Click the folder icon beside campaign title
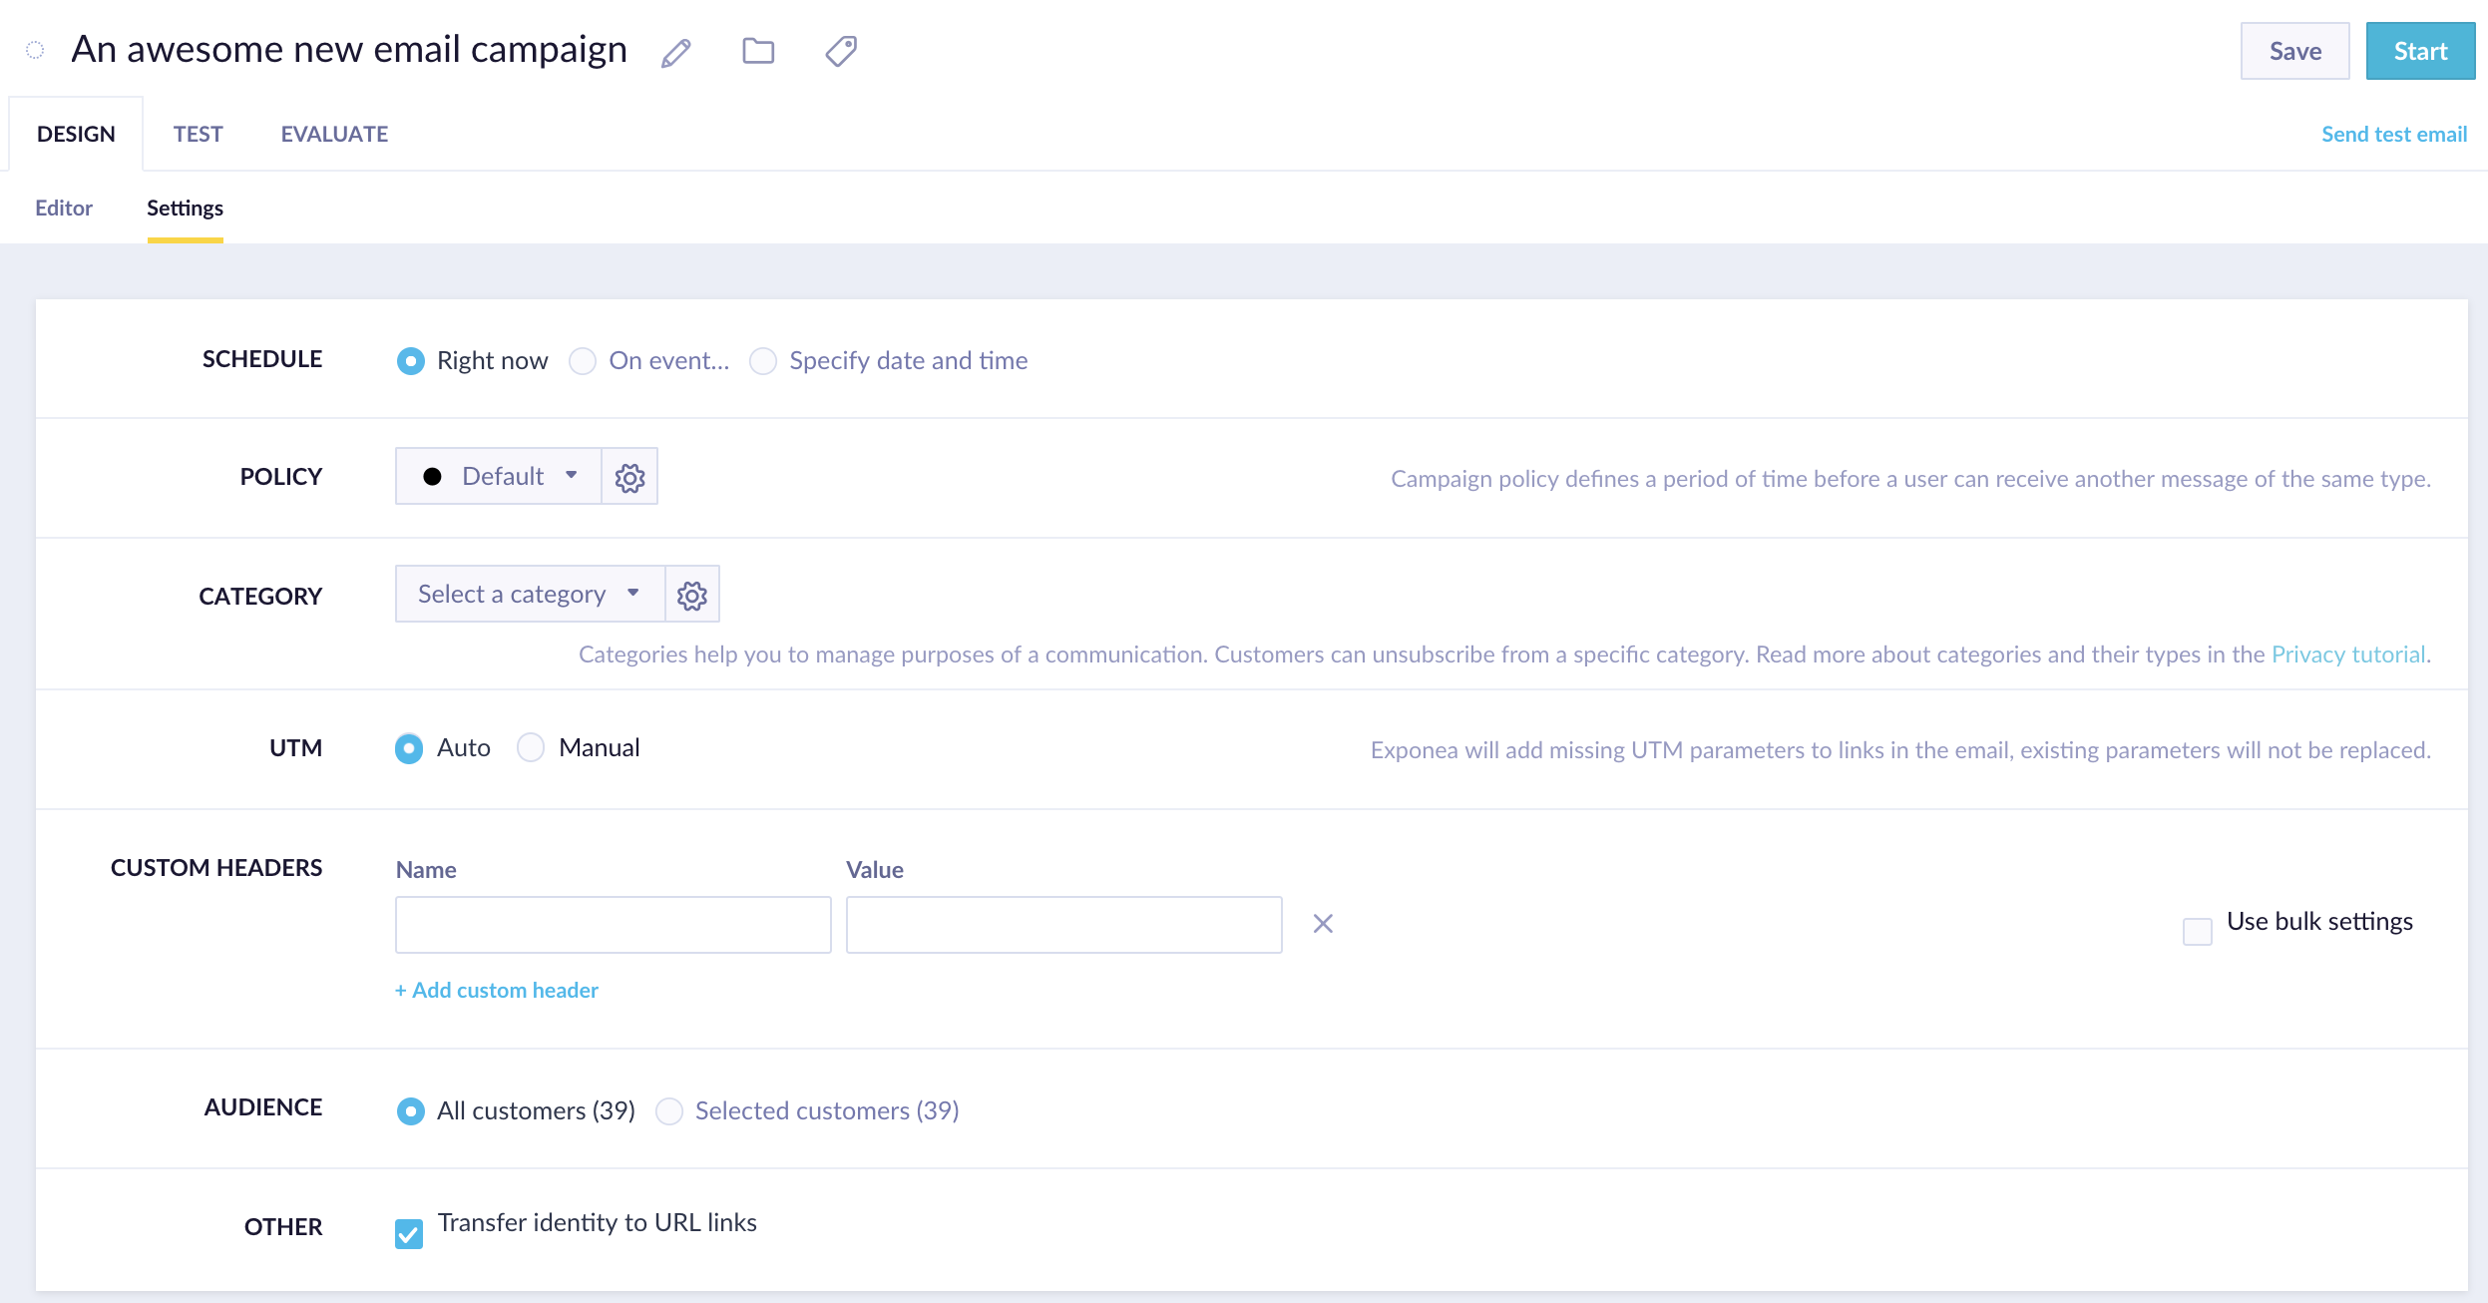2488x1303 pixels. [x=758, y=51]
